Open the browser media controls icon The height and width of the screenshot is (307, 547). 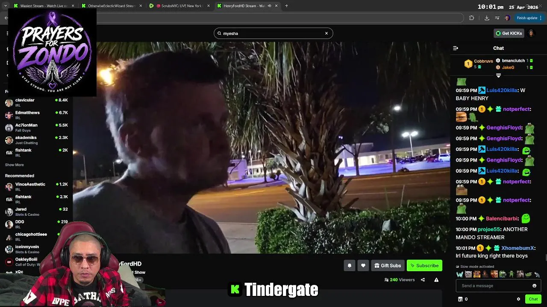(497, 18)
